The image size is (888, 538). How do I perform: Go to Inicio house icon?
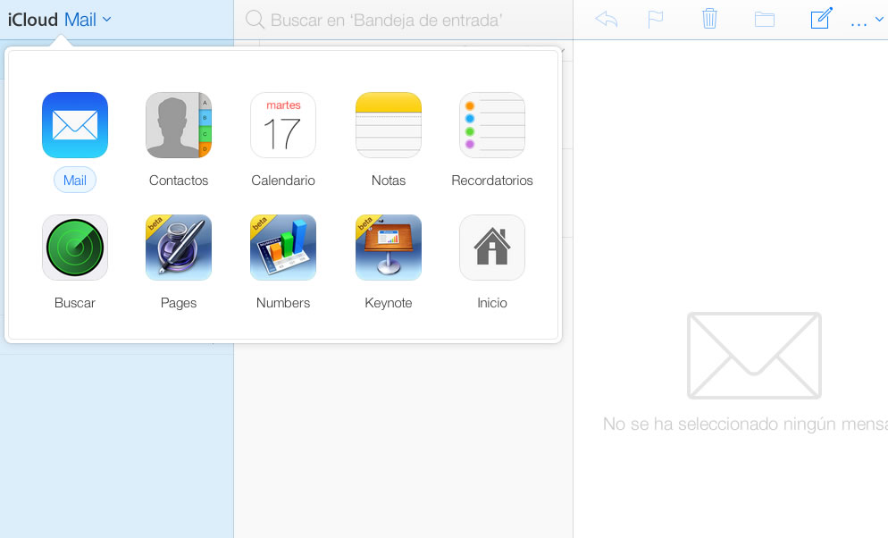(x=492, y=248)
